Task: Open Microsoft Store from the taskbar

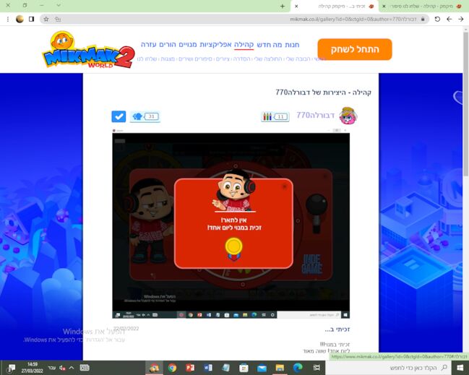Action: click(244, 368)
